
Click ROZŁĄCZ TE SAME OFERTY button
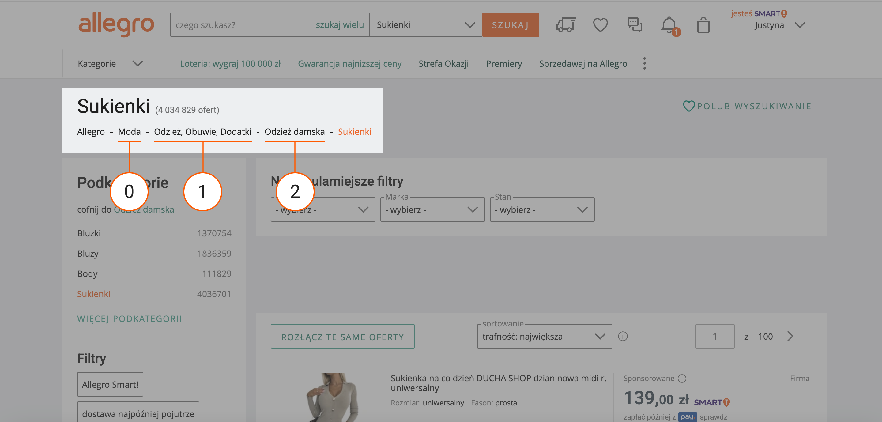point(342,337)
